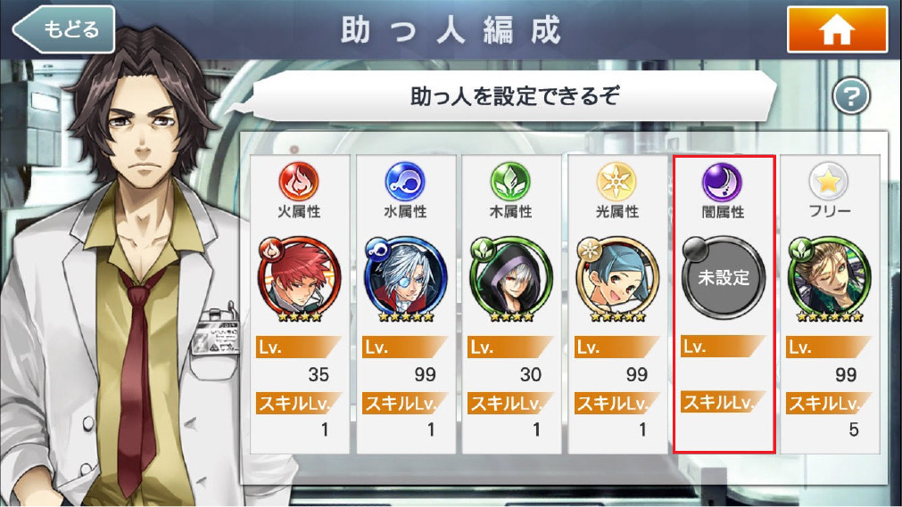Select the wood attribute 木属性 leaf icon

(510, 181)
